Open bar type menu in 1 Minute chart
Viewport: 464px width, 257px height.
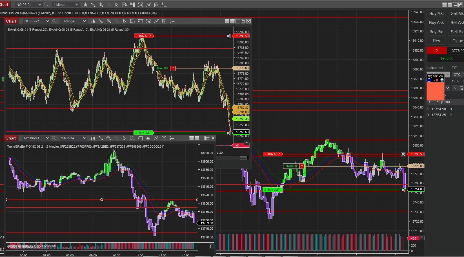click(x=85, y=5)
